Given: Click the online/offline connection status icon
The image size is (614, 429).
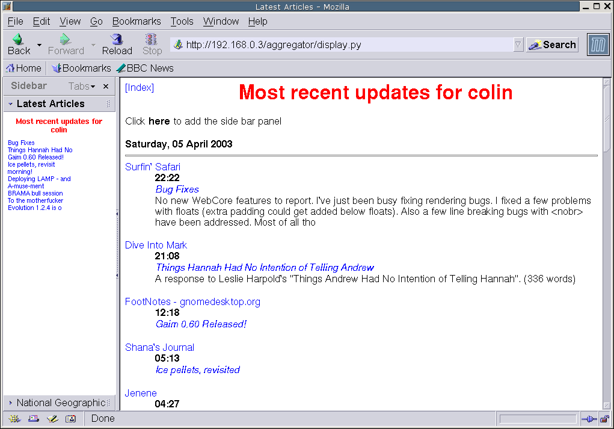Looking at the screenshot, I should (x=589, y=419).
